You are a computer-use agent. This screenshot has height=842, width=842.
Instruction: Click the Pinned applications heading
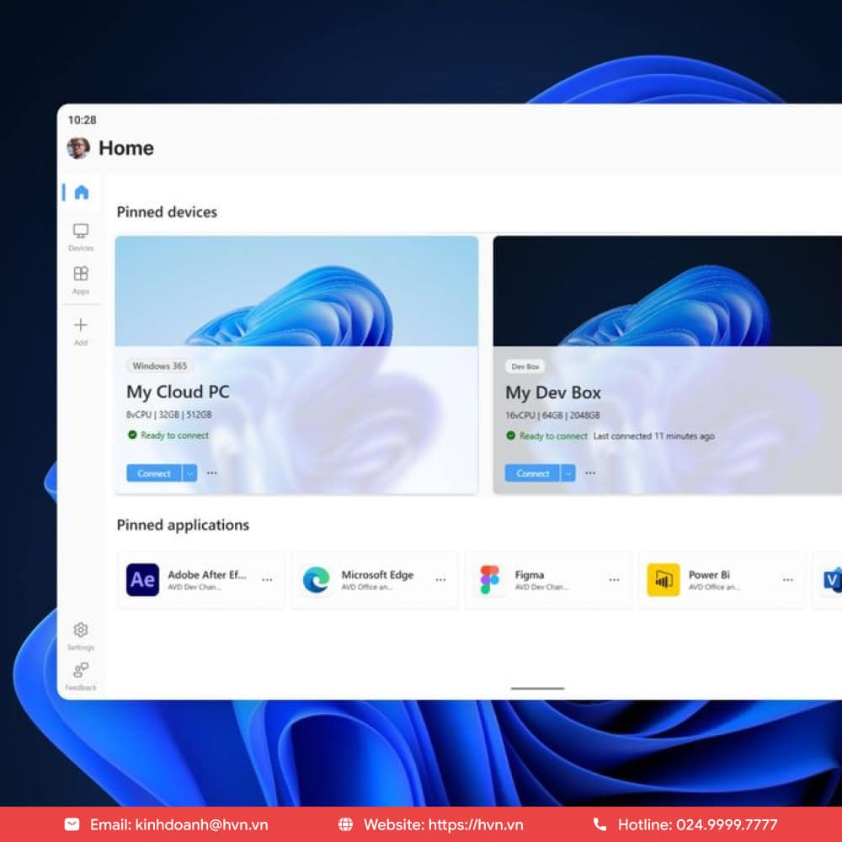tap(183, 525)
